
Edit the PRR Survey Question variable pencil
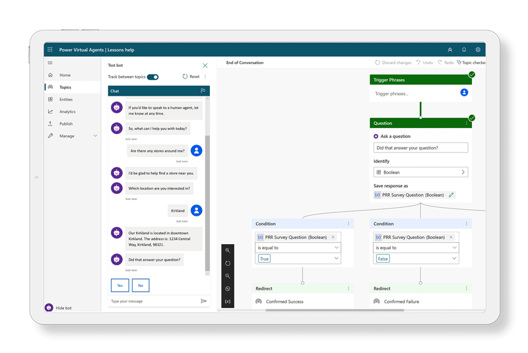[x=451, y=195]
